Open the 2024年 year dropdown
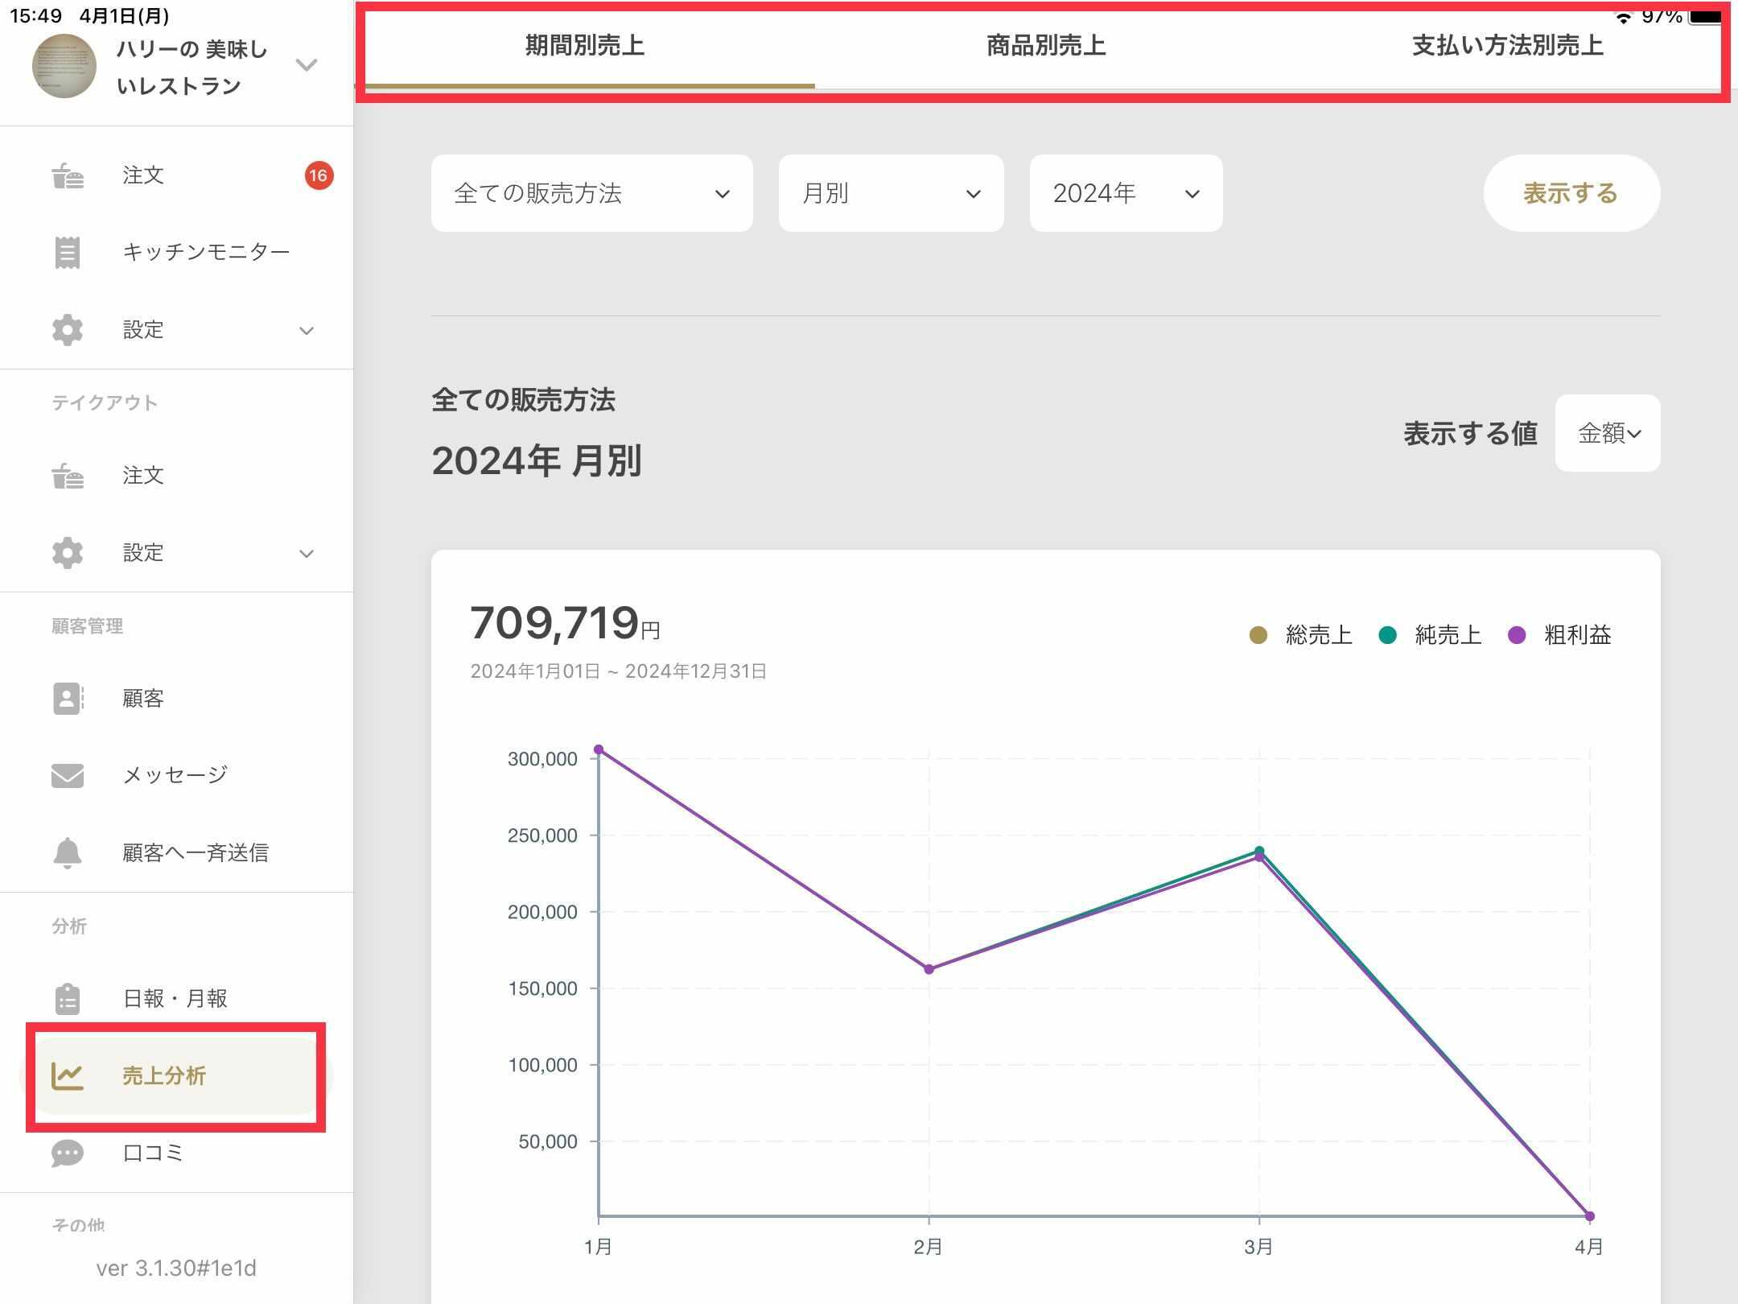 (x=1126, y=193)
